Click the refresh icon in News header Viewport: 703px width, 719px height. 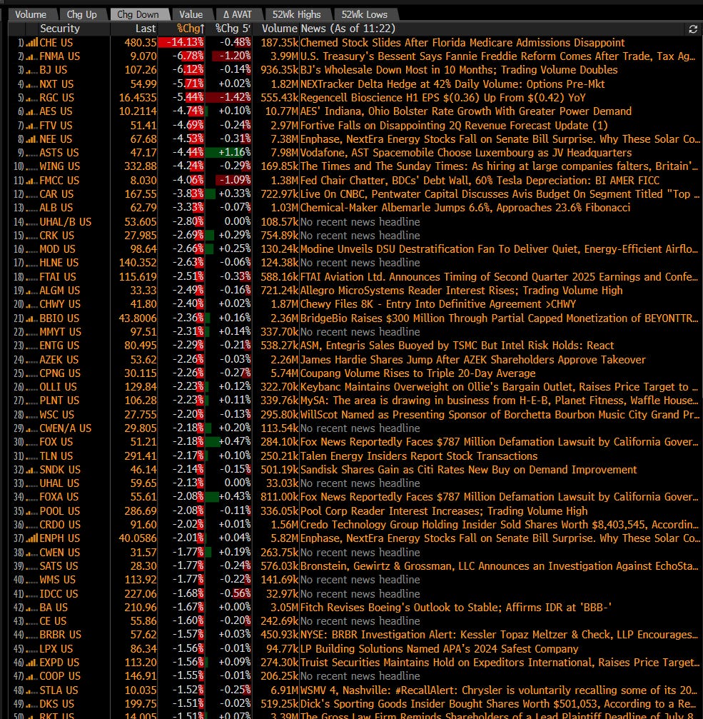coord(692,29)
